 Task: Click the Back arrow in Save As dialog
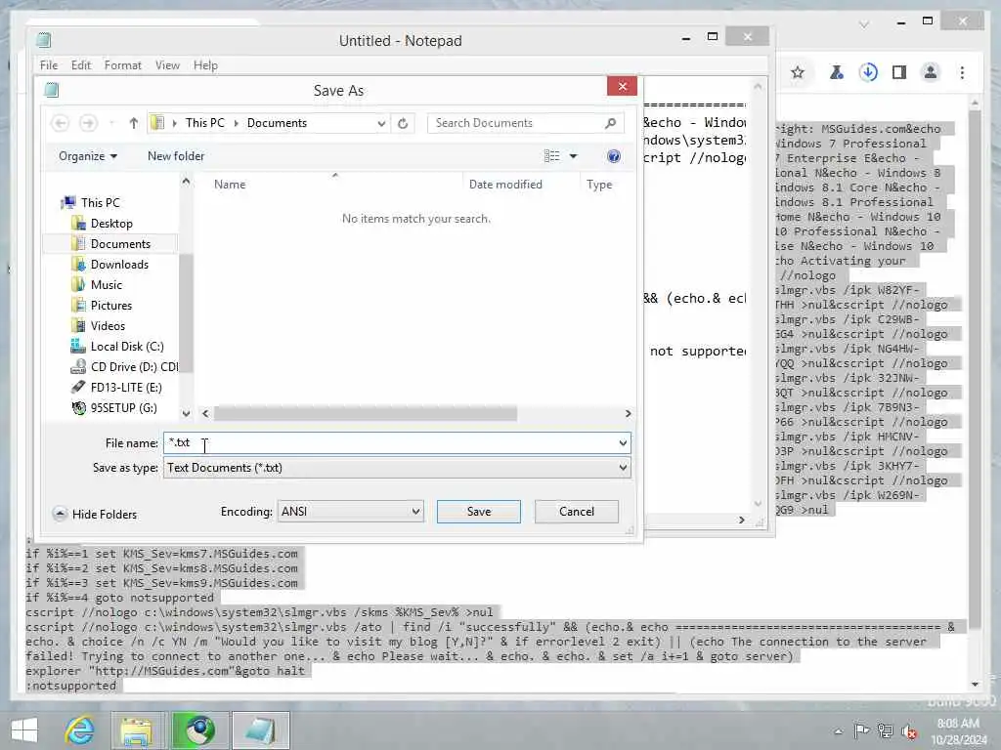(x=60, y=123)
